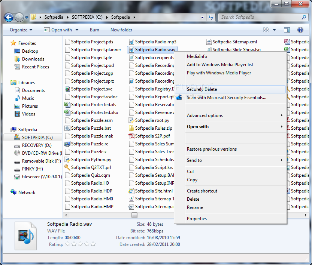This screenshot has width=312, height=265.
Task: Select Securely Delete menu entry
Action: pos(230,89)
